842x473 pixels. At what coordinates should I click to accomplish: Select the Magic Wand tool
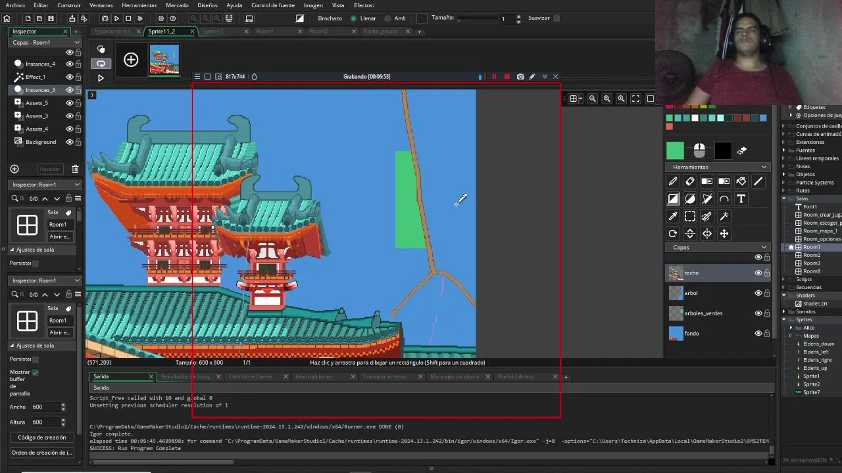(x=724, y=216)
